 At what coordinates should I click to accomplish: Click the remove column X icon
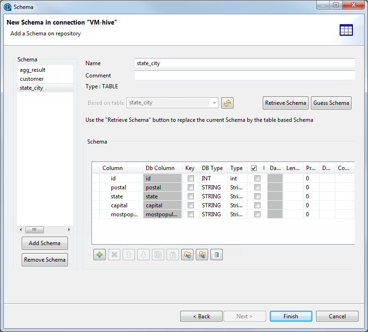[x=114, y=255]
